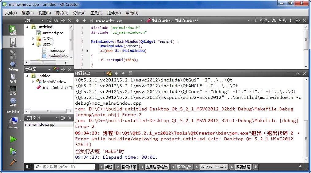Screen dimensions: 311x173
Task: Click the green Run button
Action: pyautogui.click(x=13, y=139)
